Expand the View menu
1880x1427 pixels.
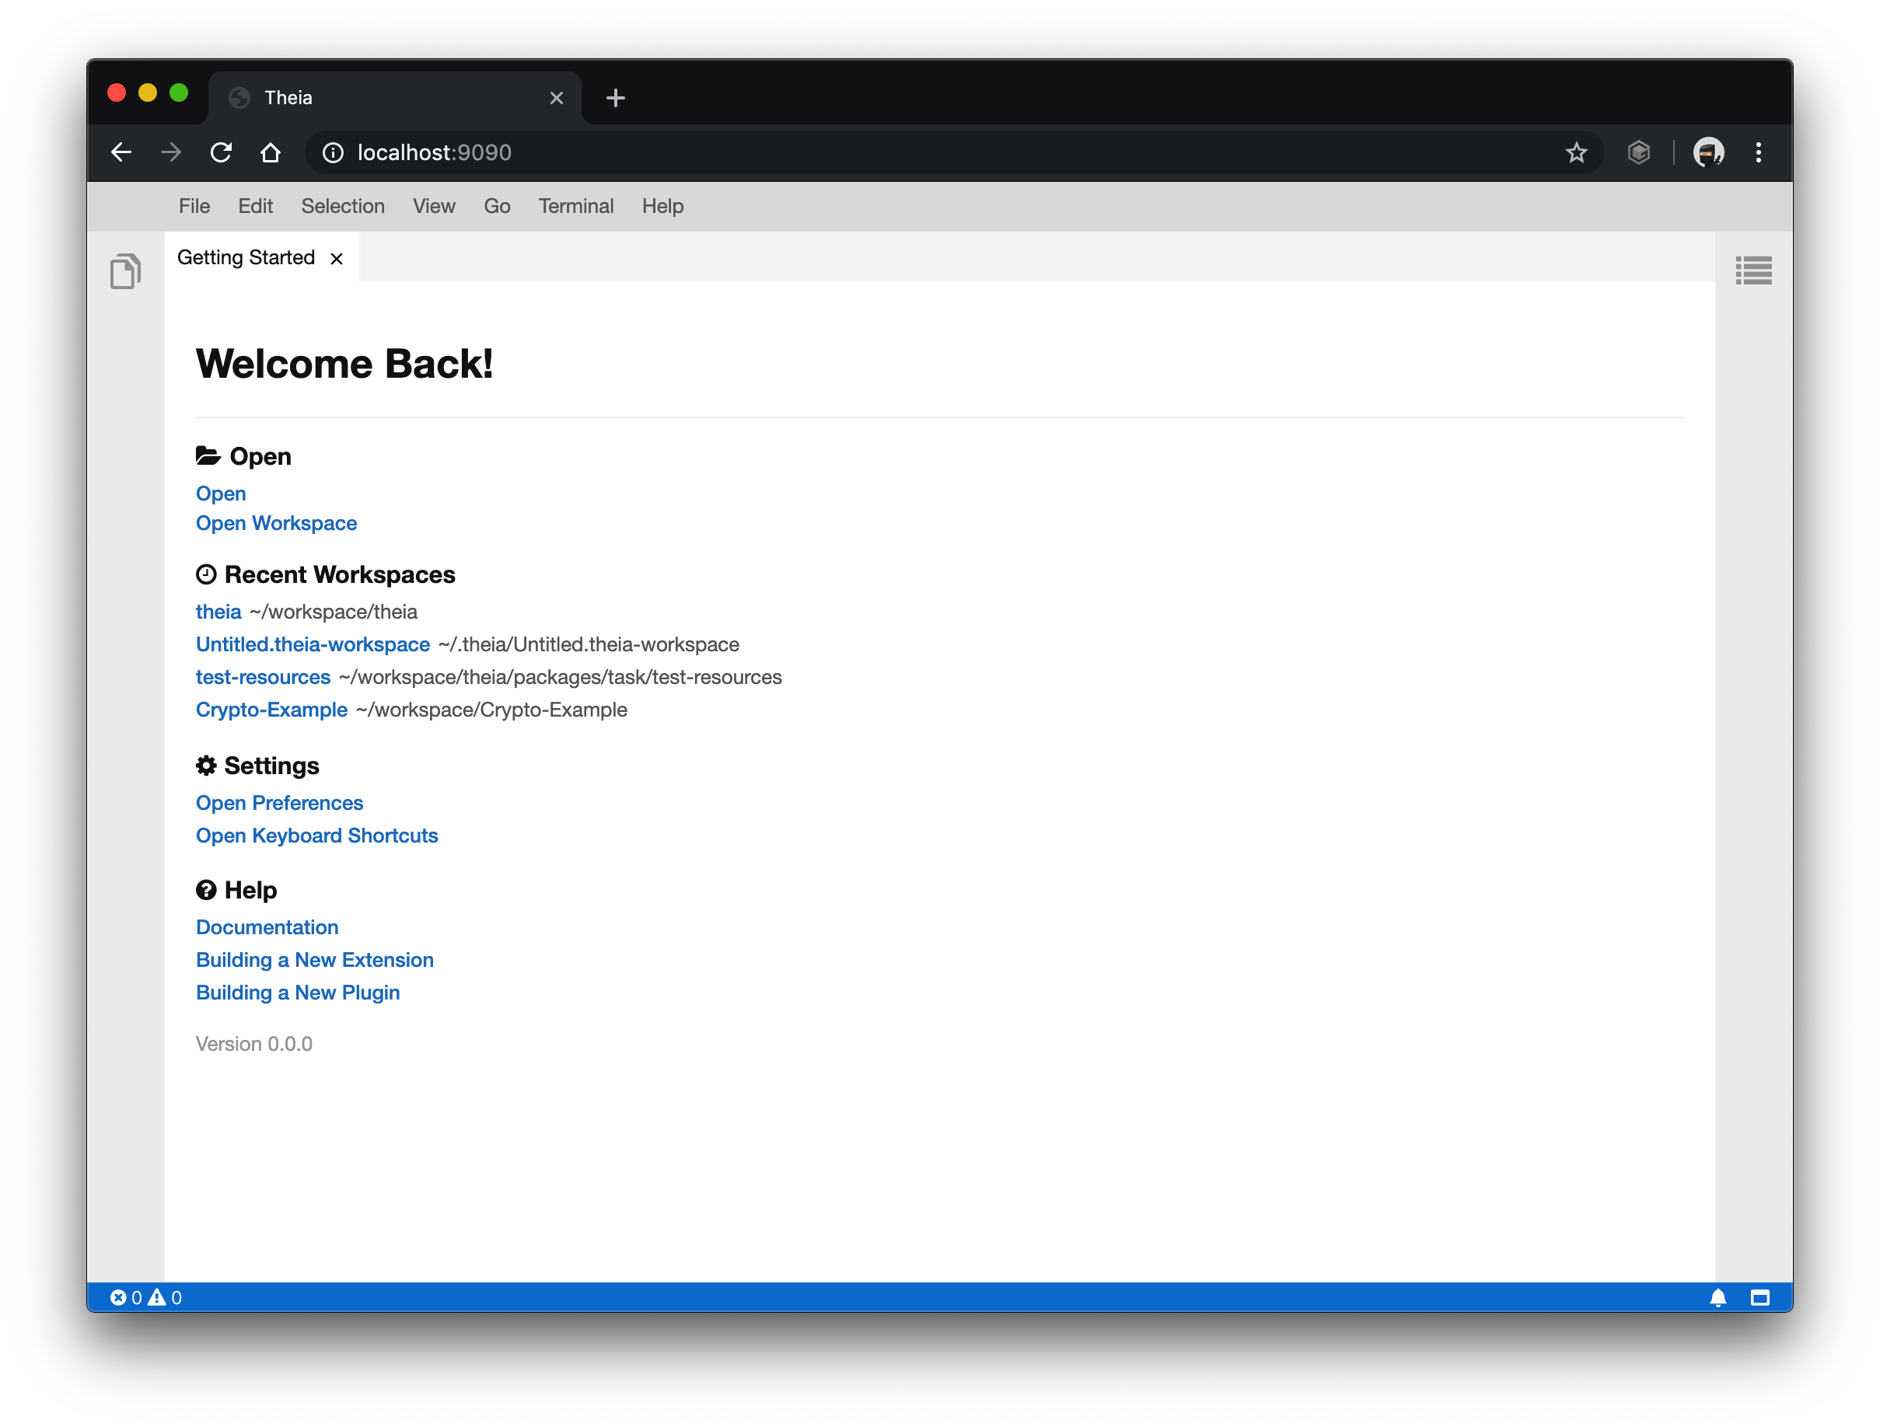coord(433,207)
